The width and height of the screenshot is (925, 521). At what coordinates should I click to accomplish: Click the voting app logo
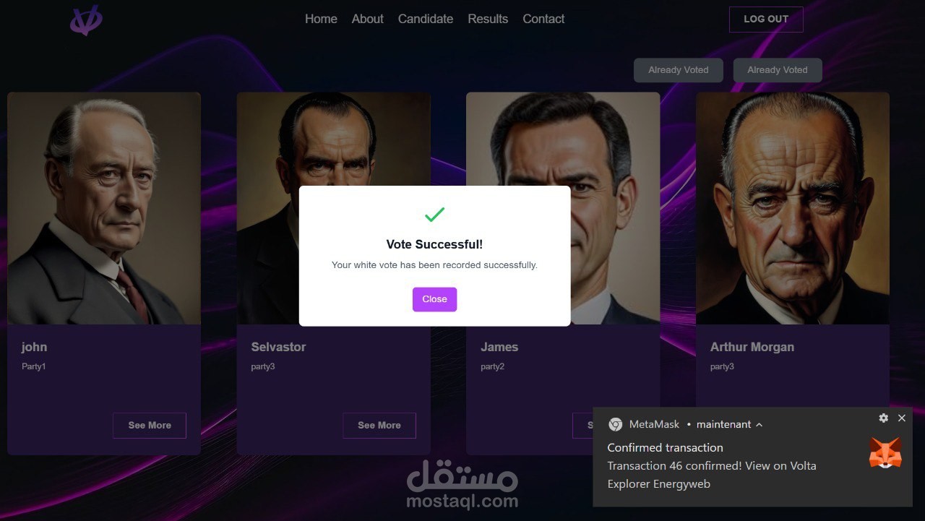point(85,20)
